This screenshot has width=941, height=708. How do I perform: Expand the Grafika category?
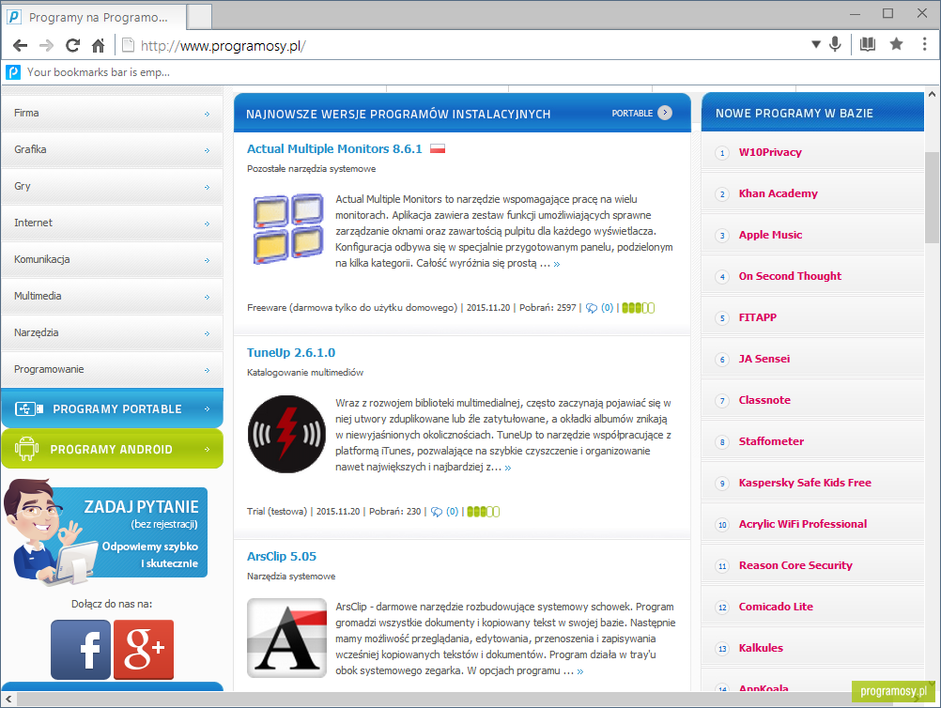click(112, 149)
